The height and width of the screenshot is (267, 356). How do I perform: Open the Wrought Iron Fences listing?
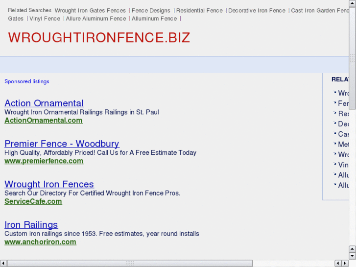[x=49, y=184]
